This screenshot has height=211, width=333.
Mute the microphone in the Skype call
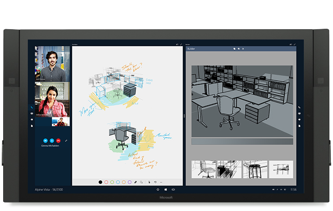click(x=52, y=141)
